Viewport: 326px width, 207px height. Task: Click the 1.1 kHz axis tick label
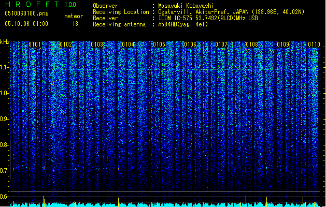click(x=4, y=67)
